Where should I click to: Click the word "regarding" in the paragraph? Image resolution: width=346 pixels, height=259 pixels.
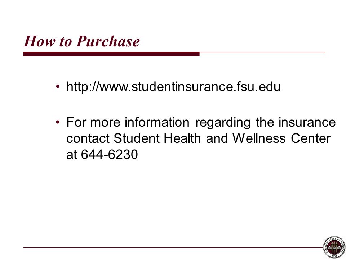(223, 123)
